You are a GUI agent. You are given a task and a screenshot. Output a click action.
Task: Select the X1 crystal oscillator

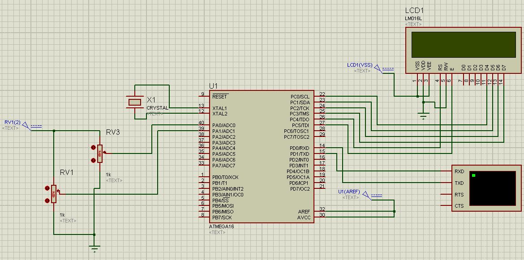pos(134,102)
